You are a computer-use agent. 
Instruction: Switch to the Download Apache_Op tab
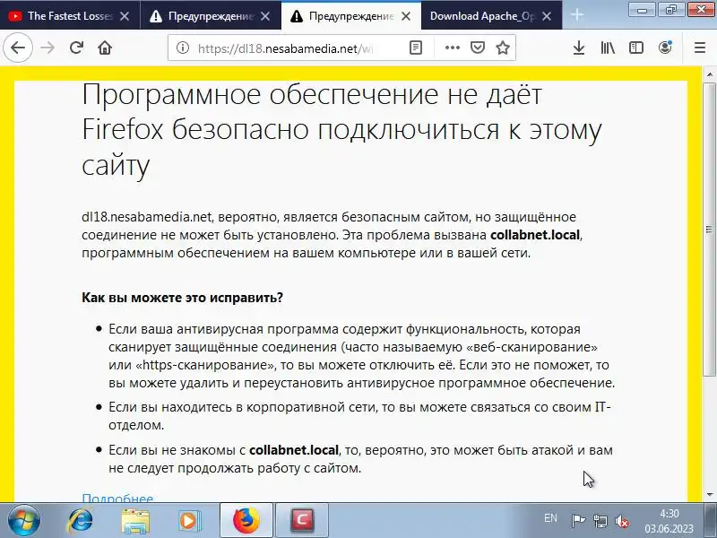coord(491,16)
